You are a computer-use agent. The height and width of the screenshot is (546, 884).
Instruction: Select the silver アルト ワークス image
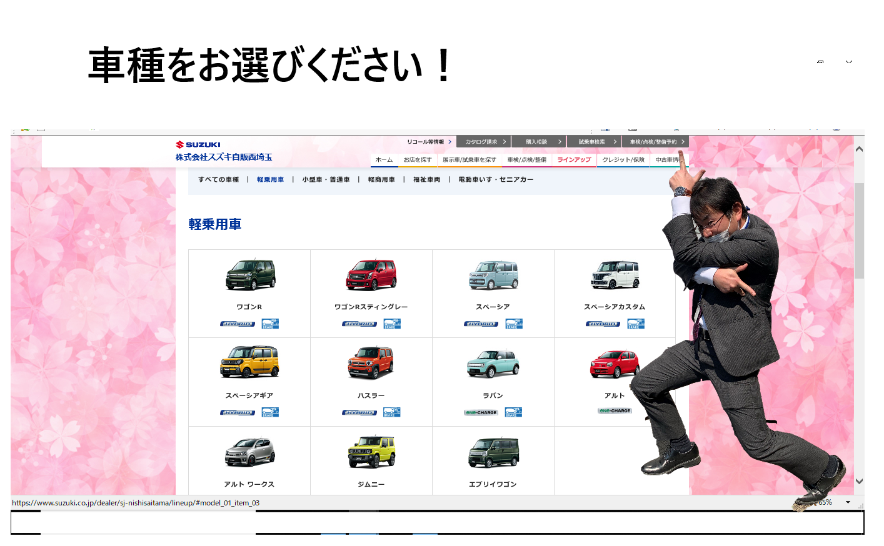tap(249, 452)
